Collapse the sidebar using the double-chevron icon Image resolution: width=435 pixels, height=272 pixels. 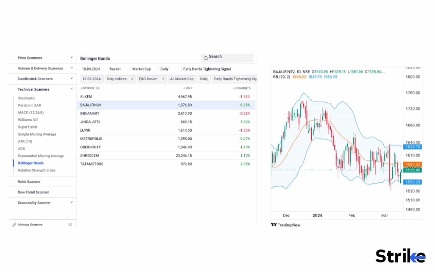pyautogui.click(x=71, y=224)
